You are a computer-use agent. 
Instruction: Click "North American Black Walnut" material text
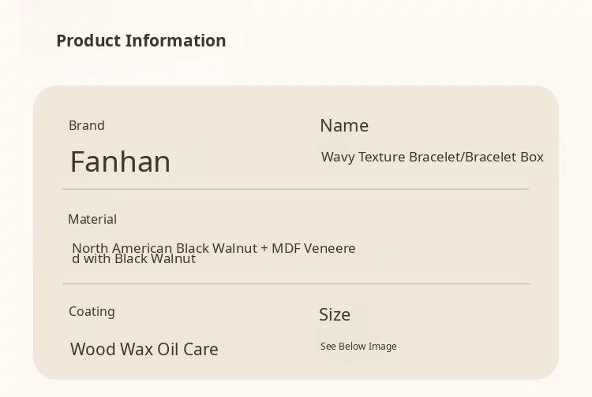click(x=164, y=248)
